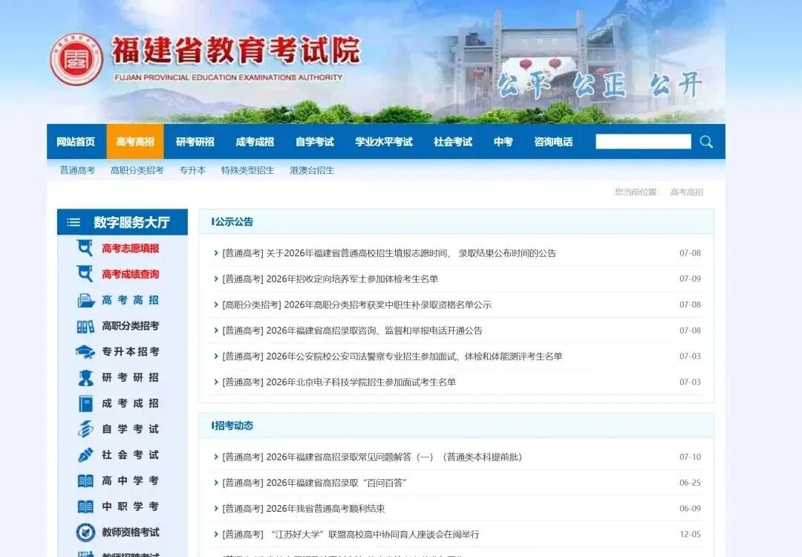
Task: Open the 自学考试 sidebar text link
Action: click(x=131, y=429)
